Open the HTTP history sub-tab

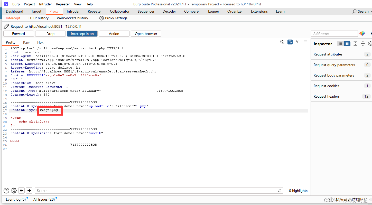39,18
